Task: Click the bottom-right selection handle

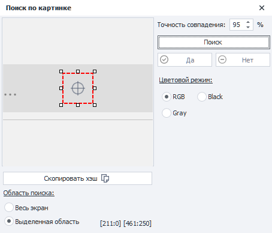Action: pos(95,105)
